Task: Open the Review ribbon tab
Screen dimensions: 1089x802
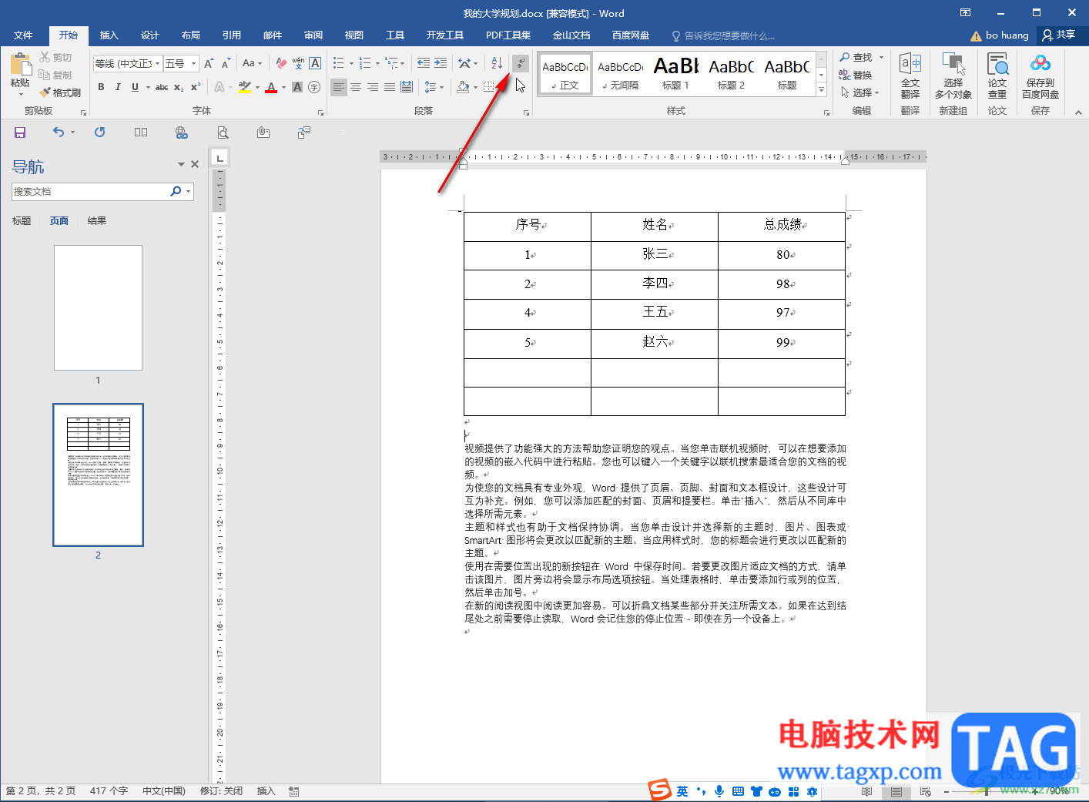Action: (x=313, y=35)
